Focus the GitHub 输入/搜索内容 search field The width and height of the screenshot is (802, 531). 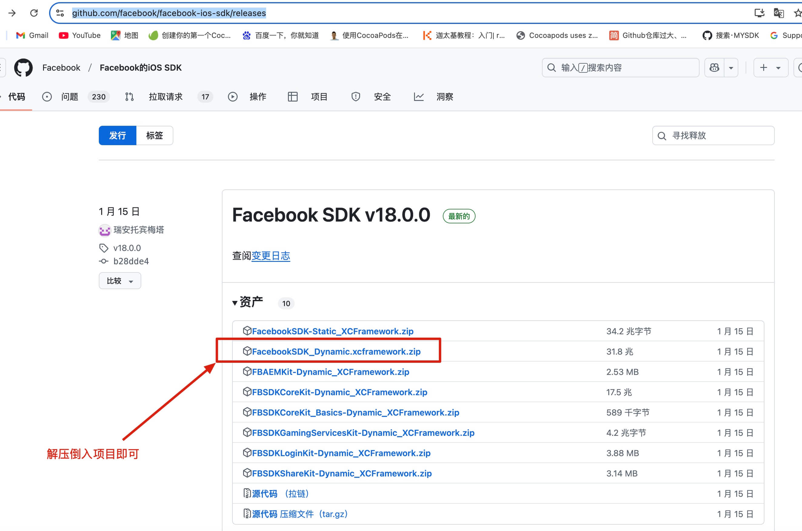point(620,68)
